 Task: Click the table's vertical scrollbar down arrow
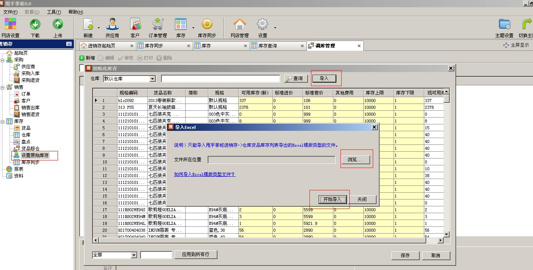447,234
